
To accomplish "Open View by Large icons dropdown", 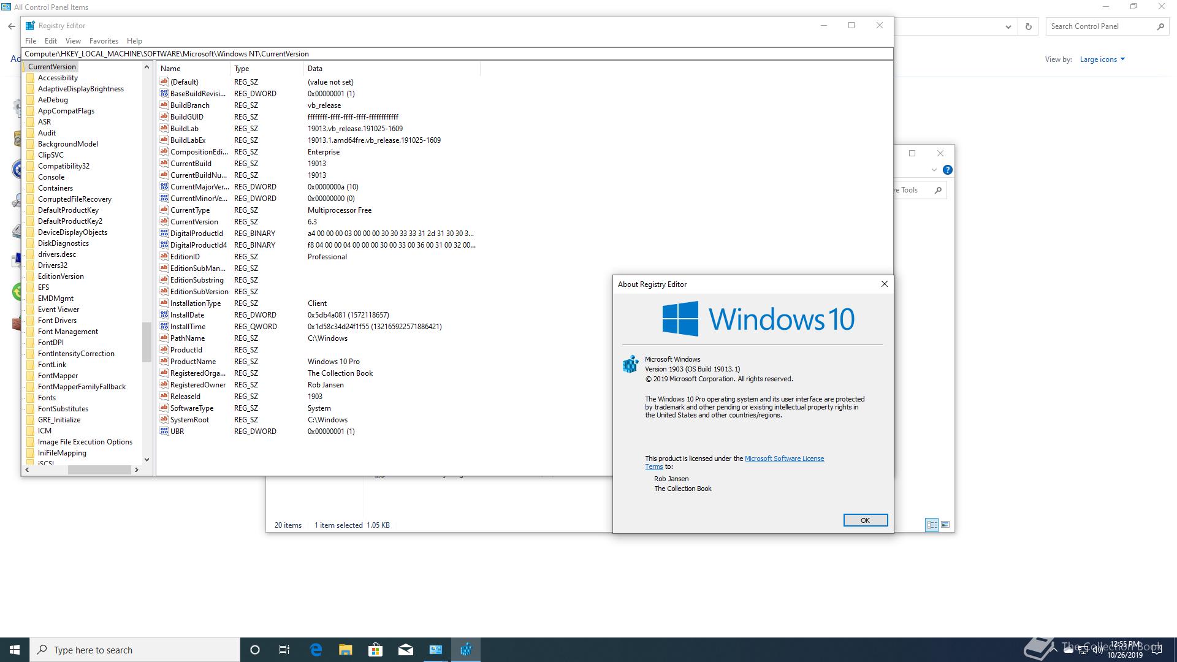I will 1102,59.
